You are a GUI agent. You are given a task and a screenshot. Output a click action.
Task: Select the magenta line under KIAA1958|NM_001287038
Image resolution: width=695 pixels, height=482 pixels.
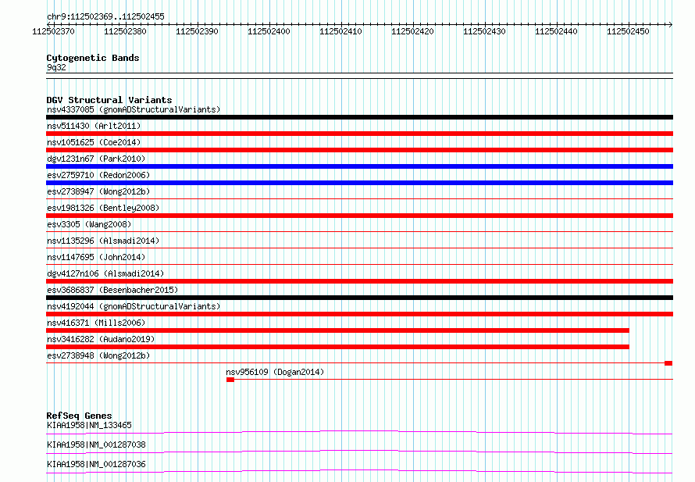pos(359,452)
